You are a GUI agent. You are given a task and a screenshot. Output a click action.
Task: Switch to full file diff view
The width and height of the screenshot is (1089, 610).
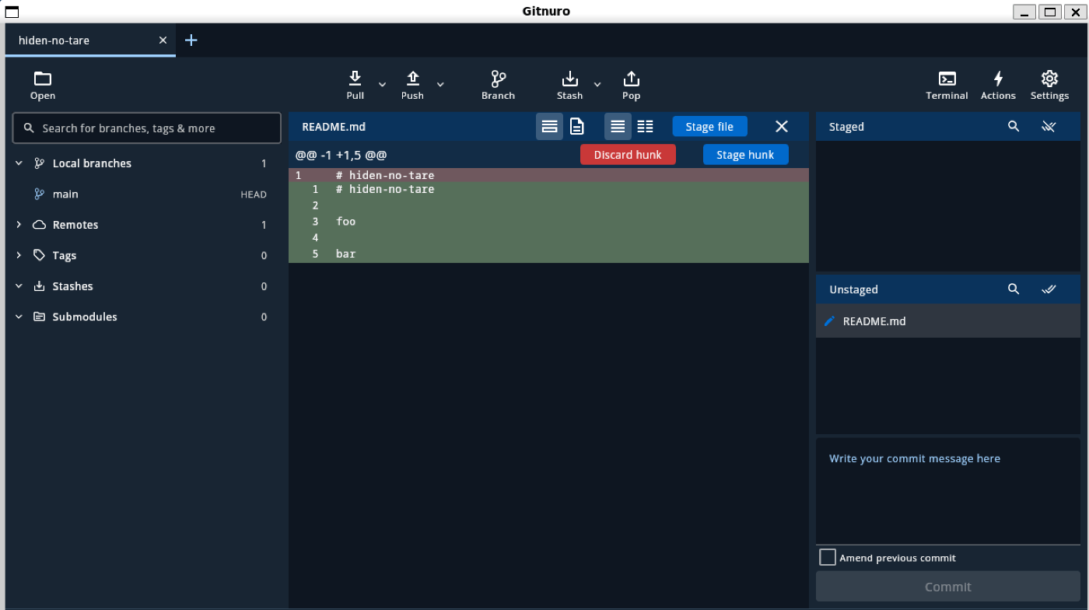pyautogui.click(x=576, y=126)
